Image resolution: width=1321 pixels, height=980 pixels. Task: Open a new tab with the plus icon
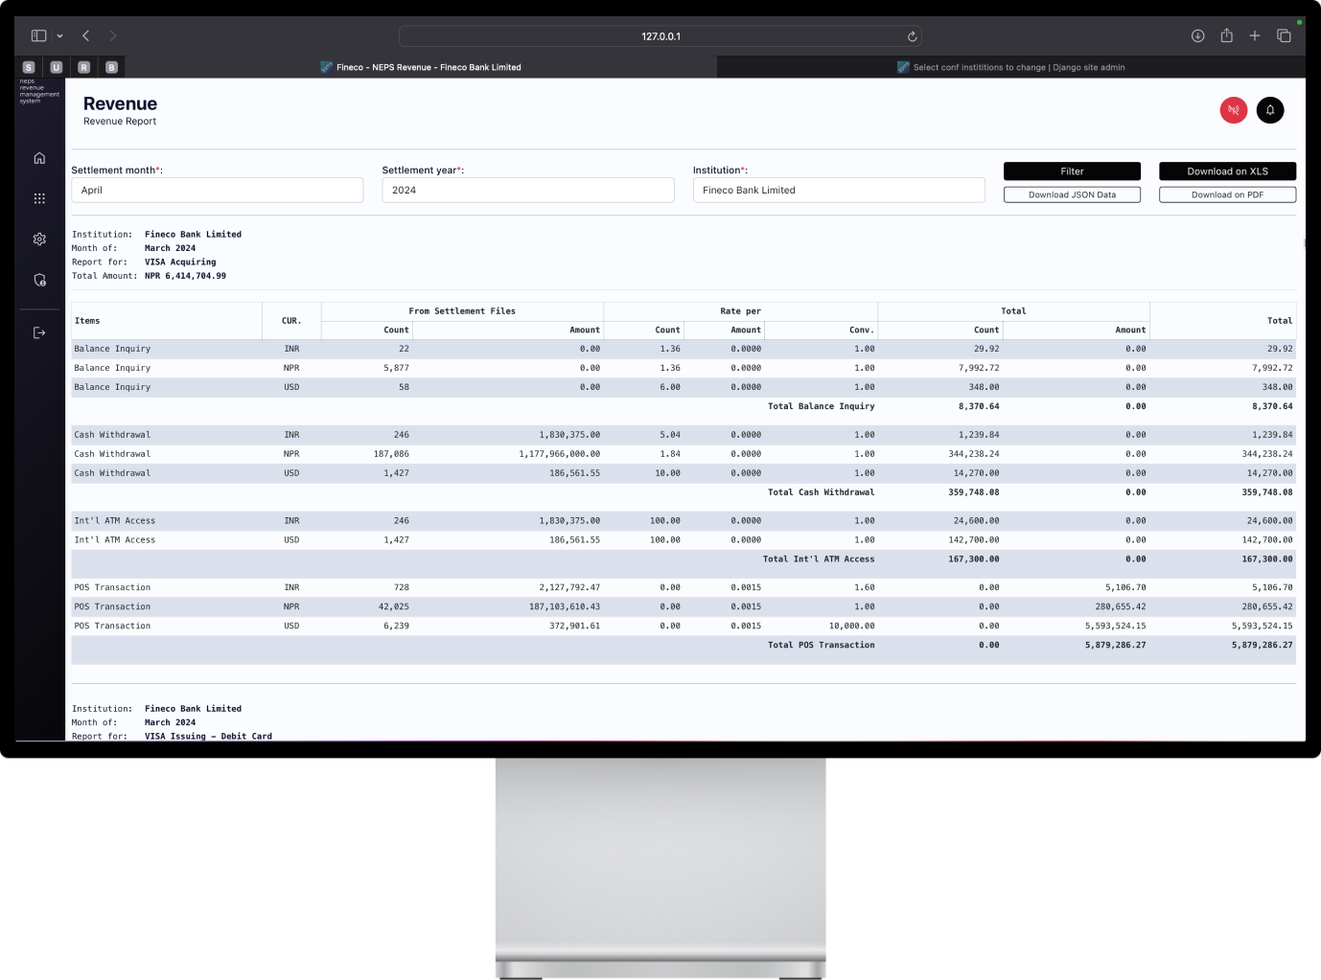[x=1255, y=34]
